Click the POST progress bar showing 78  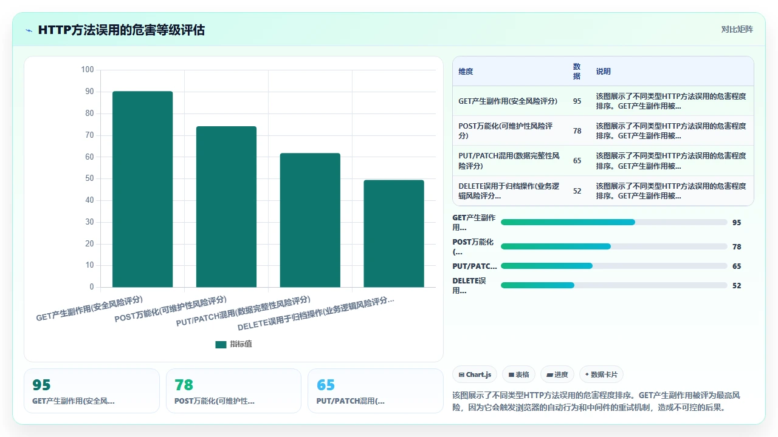614,246
